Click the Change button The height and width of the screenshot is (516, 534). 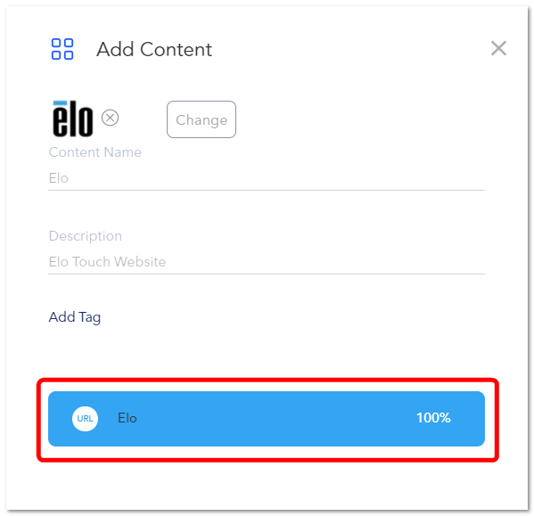coord(201,119)
